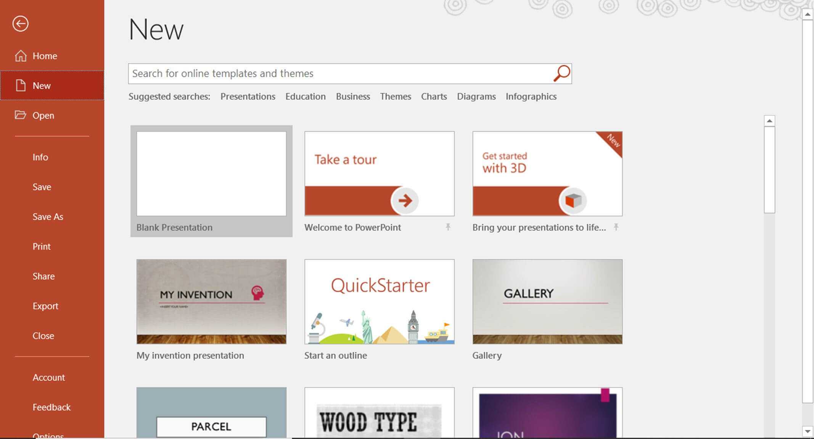This screenshot has width=814, height=439.
Task: Click the Export icon in sidebar
Action: [x=45, y=305]
